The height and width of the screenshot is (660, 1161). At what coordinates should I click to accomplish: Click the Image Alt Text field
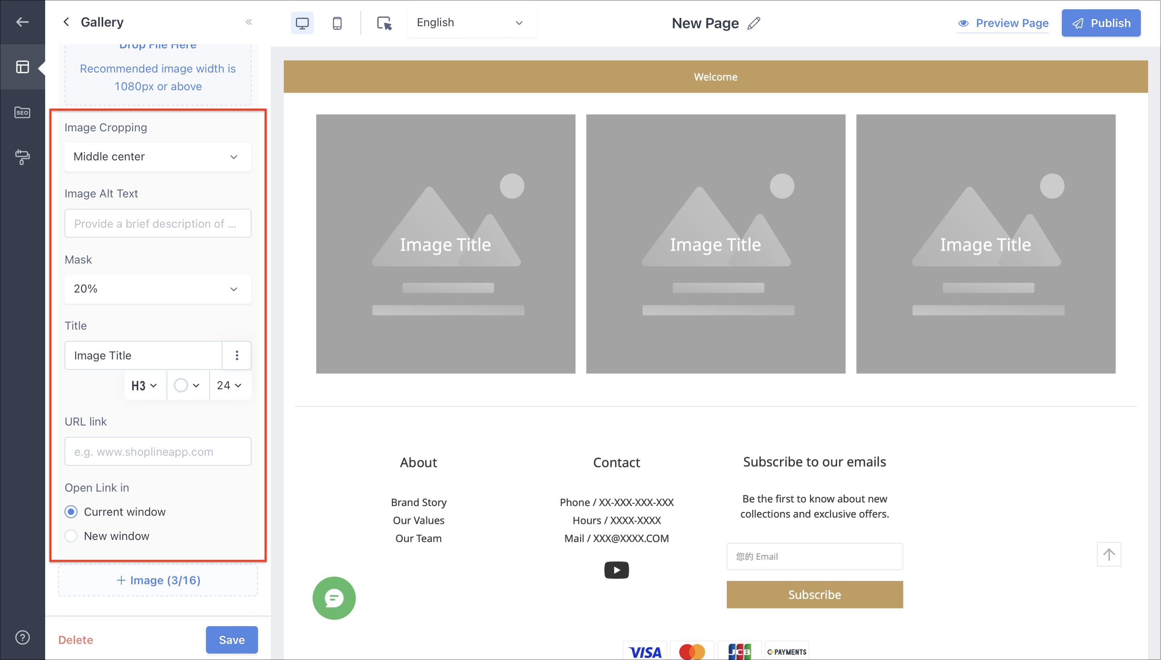(158, 223)
